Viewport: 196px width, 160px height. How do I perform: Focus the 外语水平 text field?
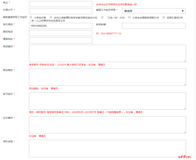click(60, 11)
